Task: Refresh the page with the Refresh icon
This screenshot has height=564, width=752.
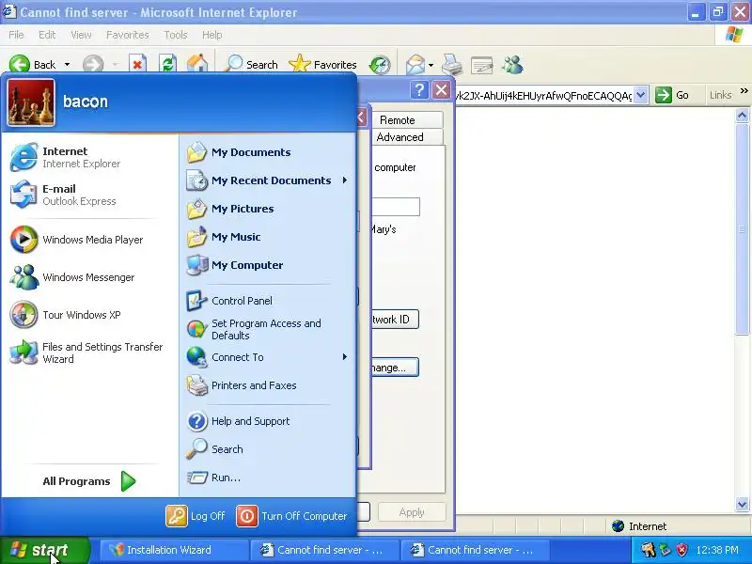Action: click(167, 64)
